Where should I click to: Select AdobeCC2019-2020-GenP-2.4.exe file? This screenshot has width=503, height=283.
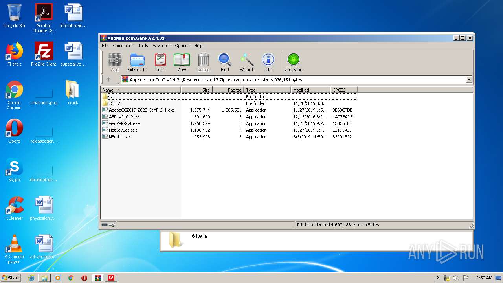click(x=229, y=110)
